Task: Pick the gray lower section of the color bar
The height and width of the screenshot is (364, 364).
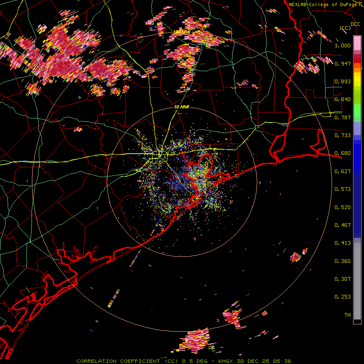Action: pyautogui.click(x=357, y=281)
